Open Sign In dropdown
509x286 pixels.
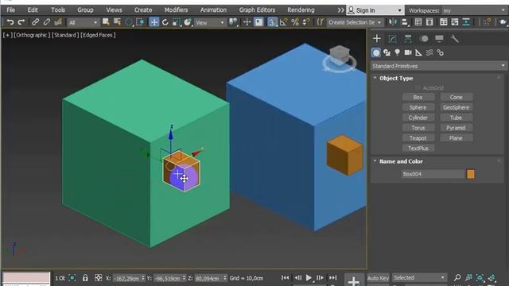coord(375,10)
